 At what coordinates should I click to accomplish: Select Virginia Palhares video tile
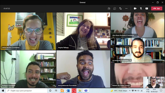click(x=83, y=31)
